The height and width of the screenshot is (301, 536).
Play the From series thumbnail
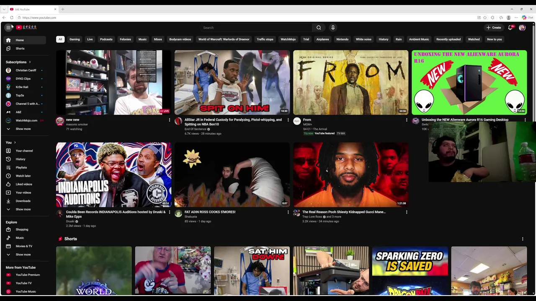click(350, 83)
